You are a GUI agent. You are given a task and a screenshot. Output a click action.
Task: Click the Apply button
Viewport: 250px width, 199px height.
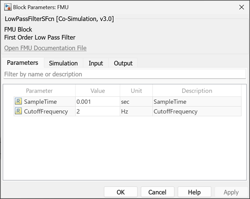tap(231, 192)
